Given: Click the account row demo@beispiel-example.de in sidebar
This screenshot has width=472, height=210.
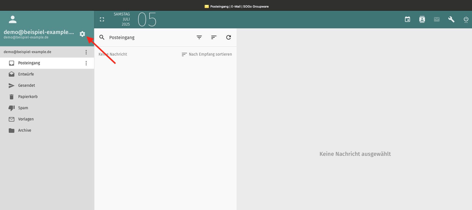Looking at the screenshot, I should point(47,52).
